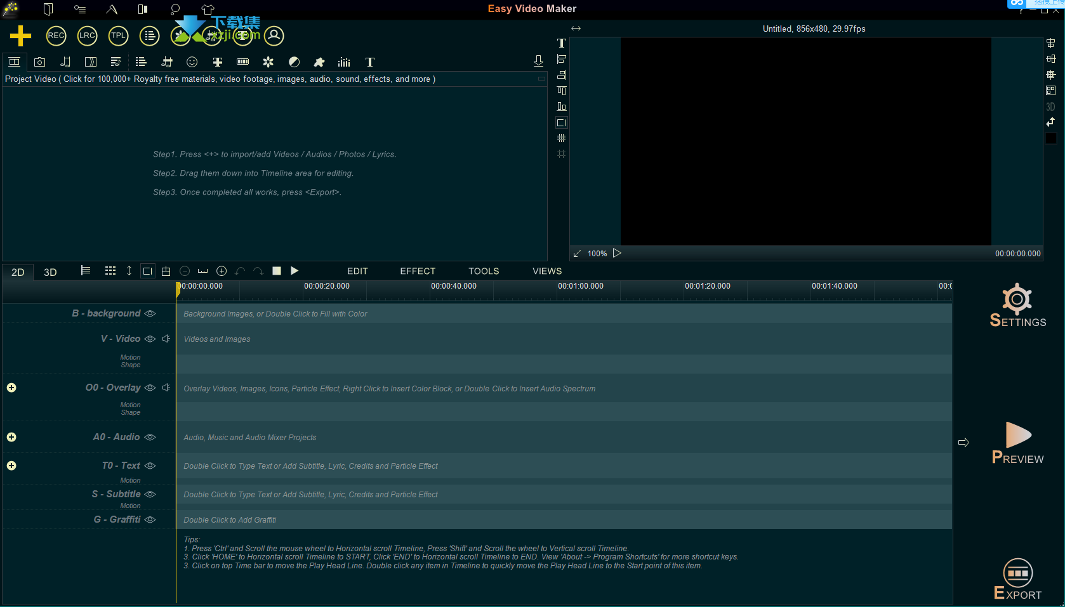
Task: Click the large PREVIEW button
Action: coord(1018,443)
